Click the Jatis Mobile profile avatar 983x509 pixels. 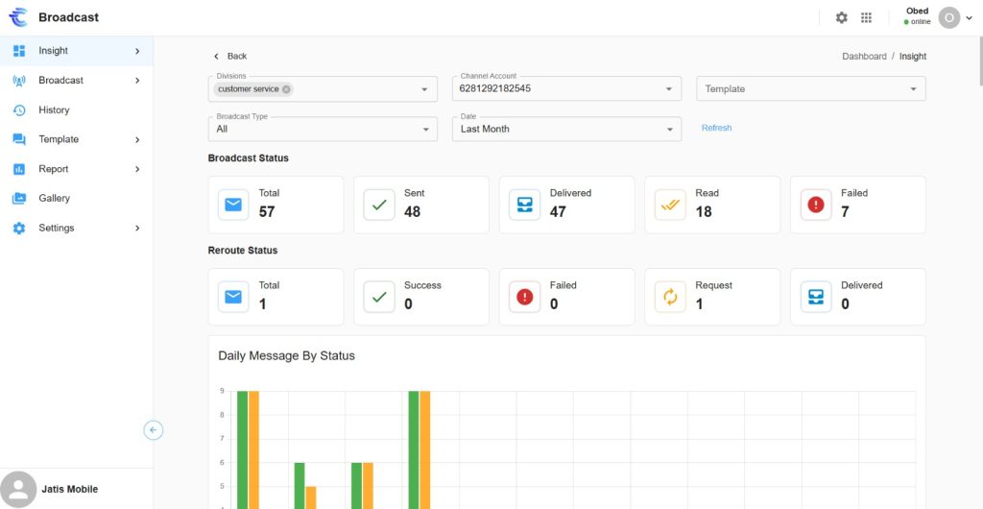18,490
